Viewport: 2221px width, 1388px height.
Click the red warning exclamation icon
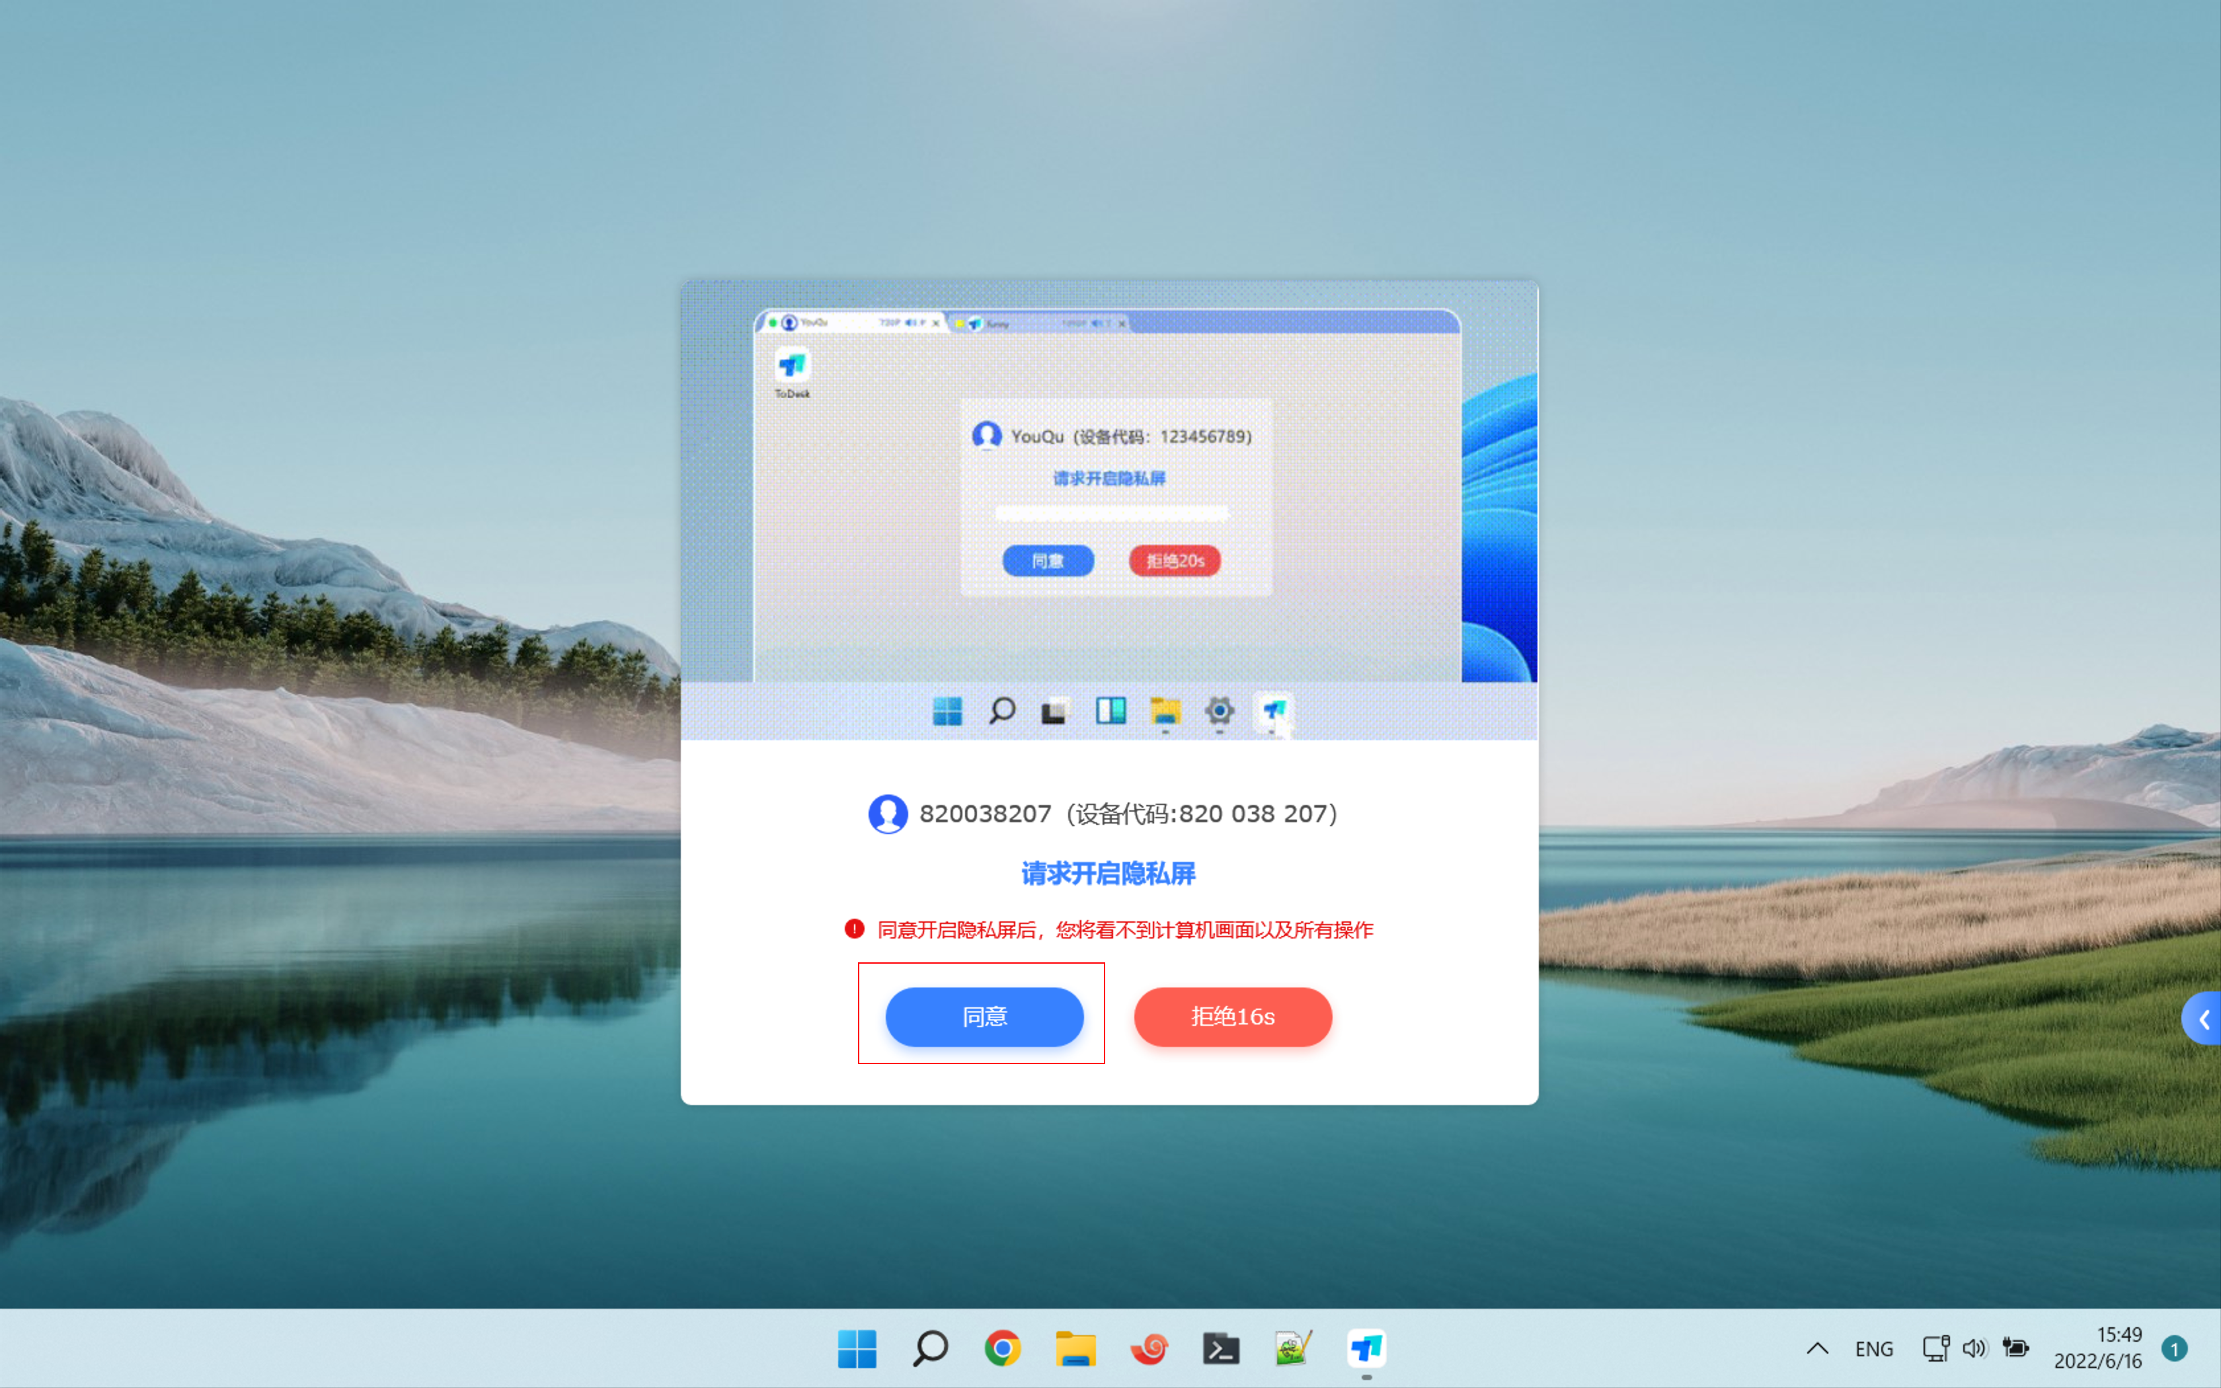pos(855,929)
